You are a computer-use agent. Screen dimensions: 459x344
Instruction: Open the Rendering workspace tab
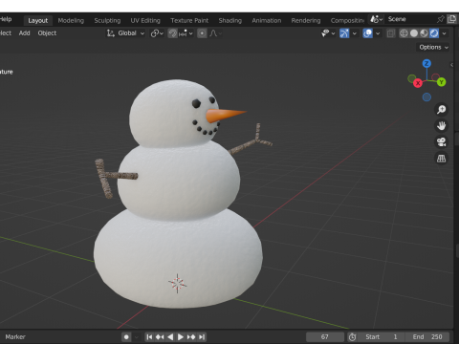pyautogui.click(x=306, y=21)
